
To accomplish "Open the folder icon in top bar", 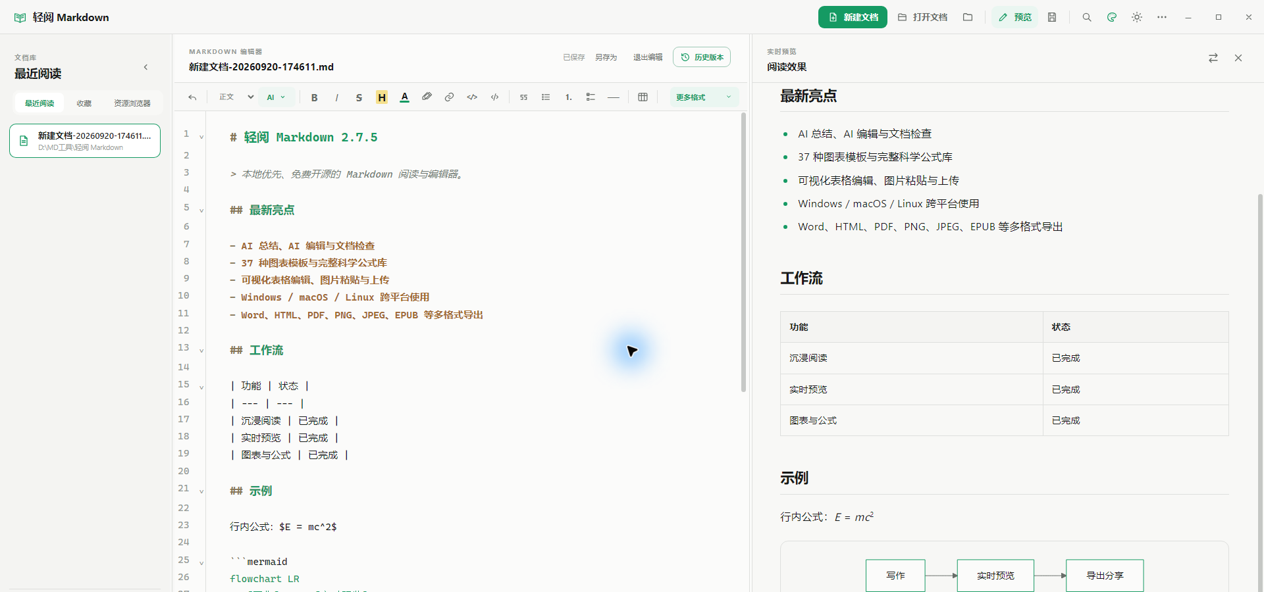I will [968, 17].
